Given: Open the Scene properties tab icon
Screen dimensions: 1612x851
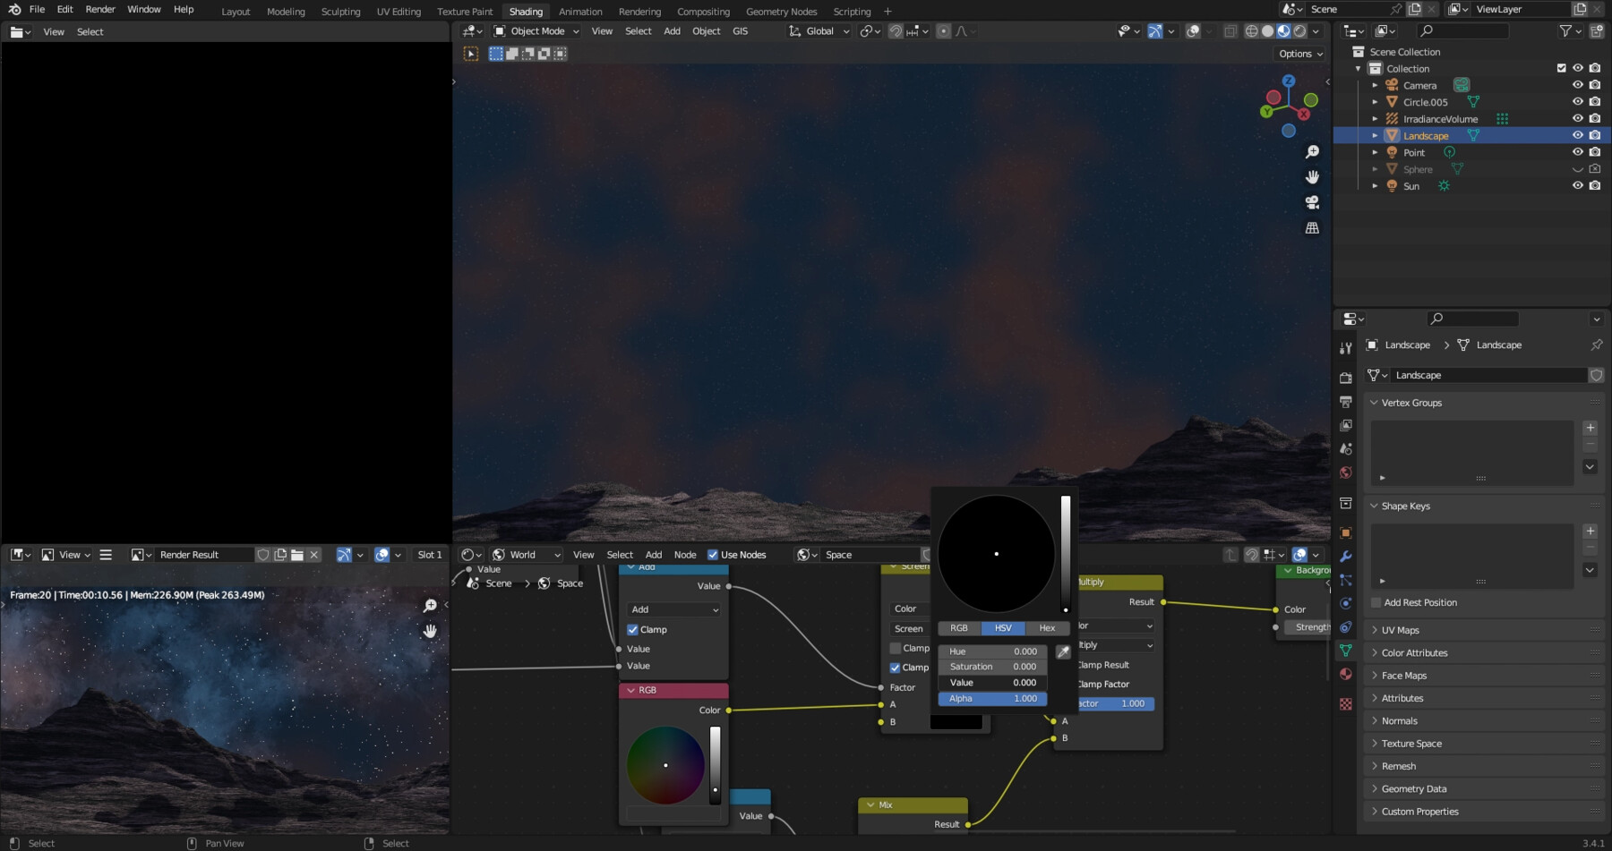Looking at the screenshot, I should click(1345, 449).
